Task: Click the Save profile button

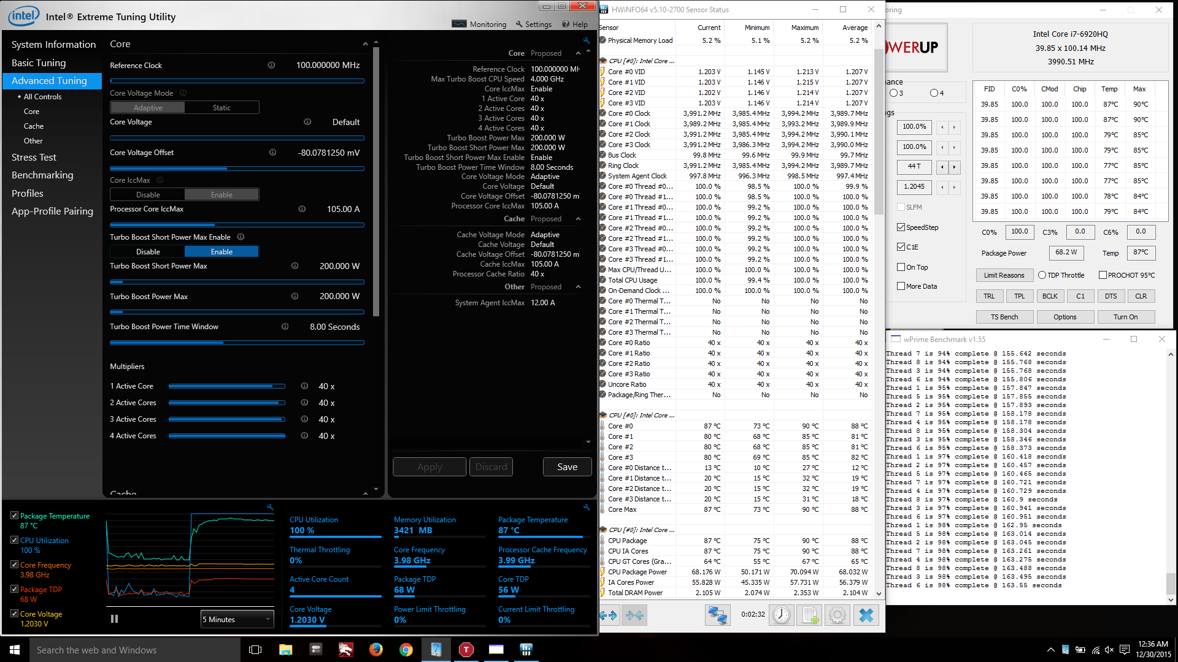Action: point(567,467)
